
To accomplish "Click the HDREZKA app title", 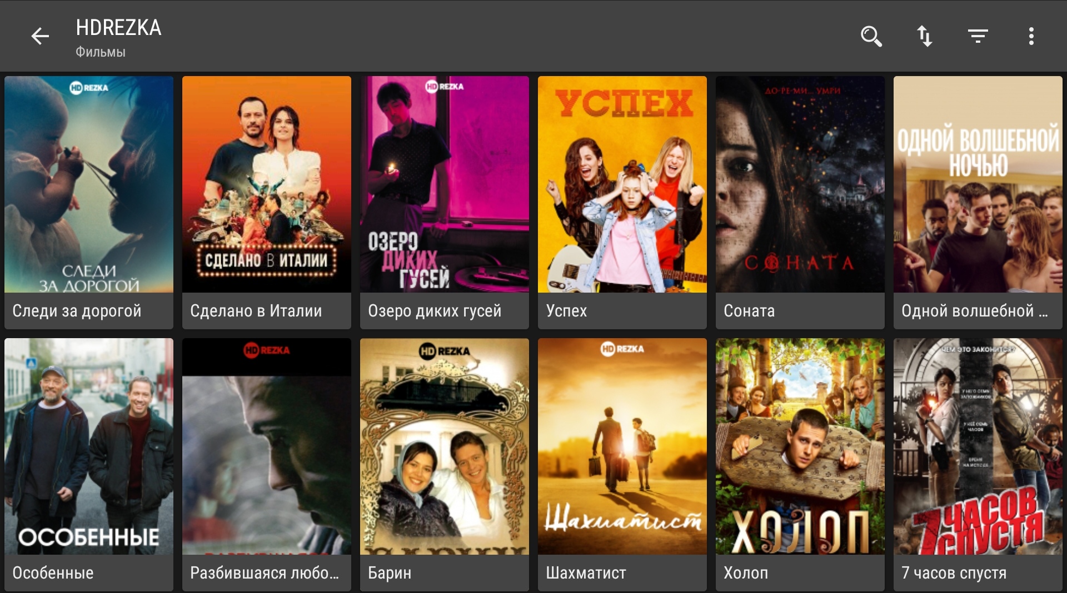I will 118,27.
